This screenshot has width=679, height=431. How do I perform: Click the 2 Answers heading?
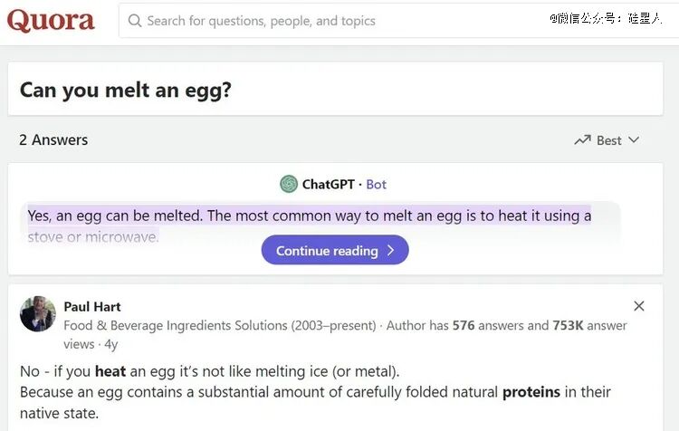53,140
